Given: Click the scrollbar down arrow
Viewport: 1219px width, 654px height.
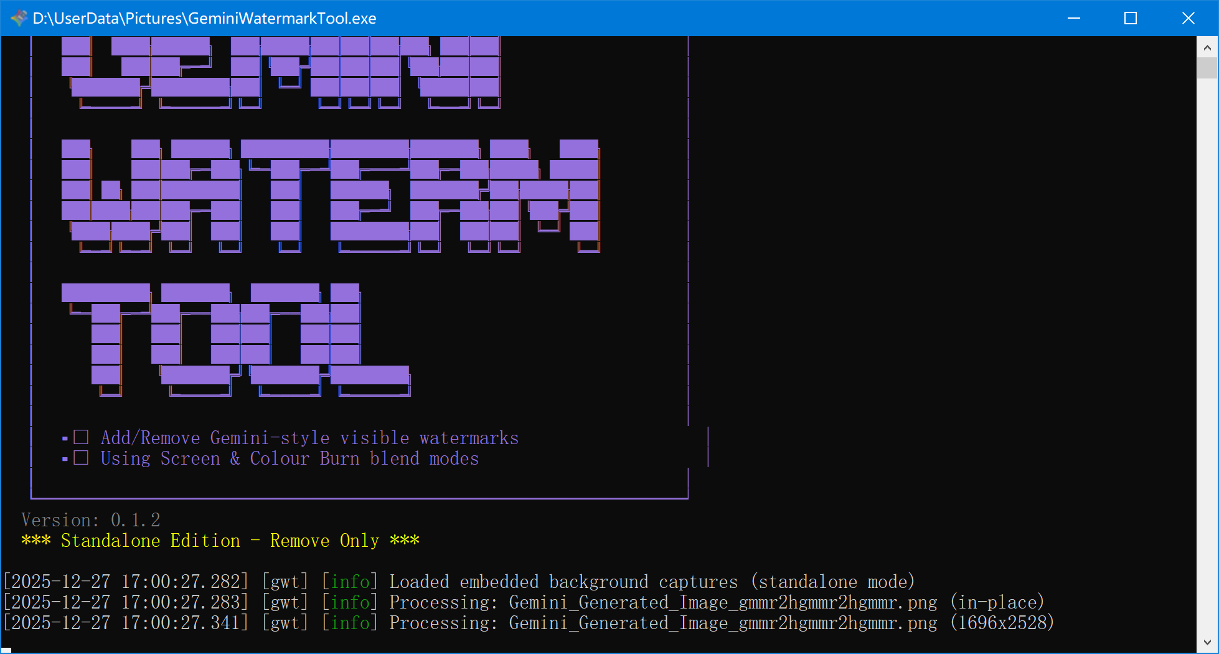Looking at the screenshot, I should click(x=1207, y=642).
